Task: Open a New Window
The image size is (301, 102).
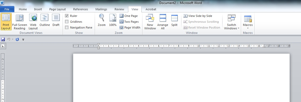Action: coord(150,22)
